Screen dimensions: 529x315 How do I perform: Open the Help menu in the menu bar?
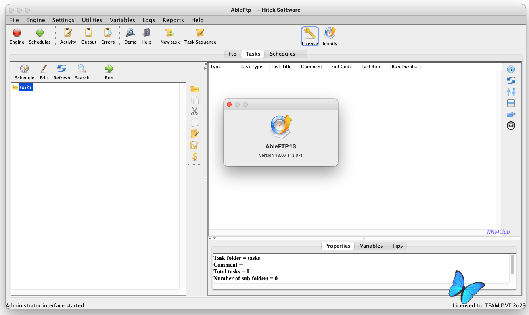pyautogui.click(x=197, y=20)
